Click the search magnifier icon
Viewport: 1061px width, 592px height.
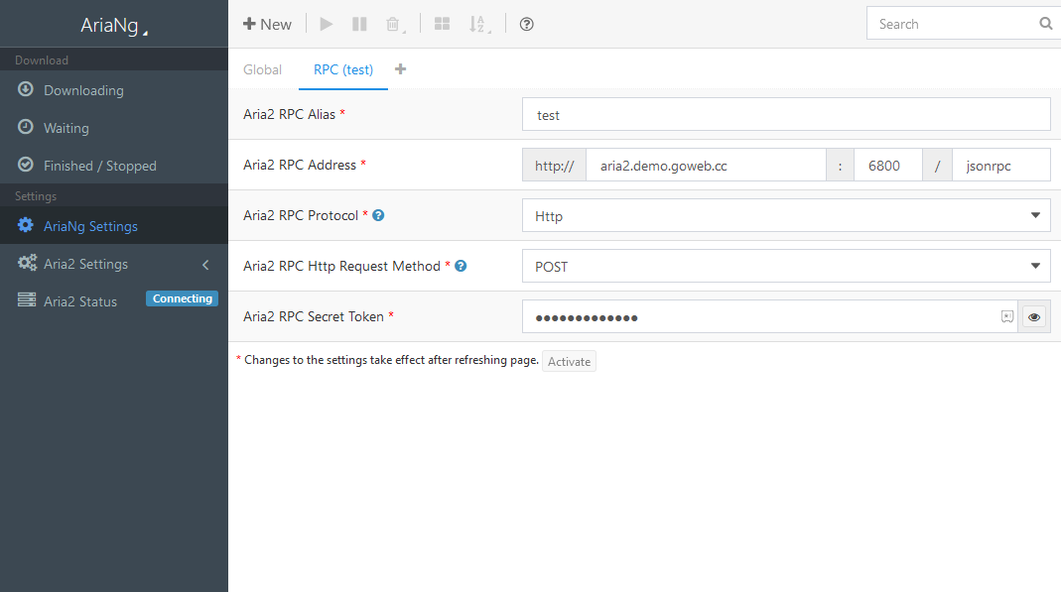1045,23
